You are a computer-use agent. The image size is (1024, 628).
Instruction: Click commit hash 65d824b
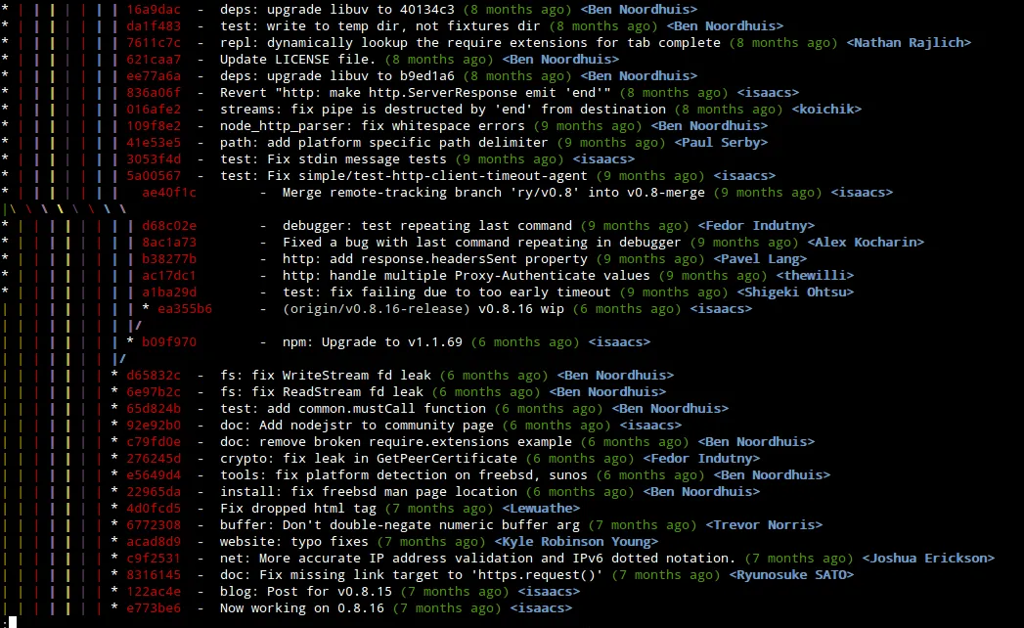[154, 409]
